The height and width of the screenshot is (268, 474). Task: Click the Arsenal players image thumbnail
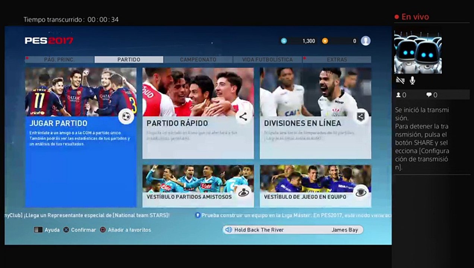point(198,92)
